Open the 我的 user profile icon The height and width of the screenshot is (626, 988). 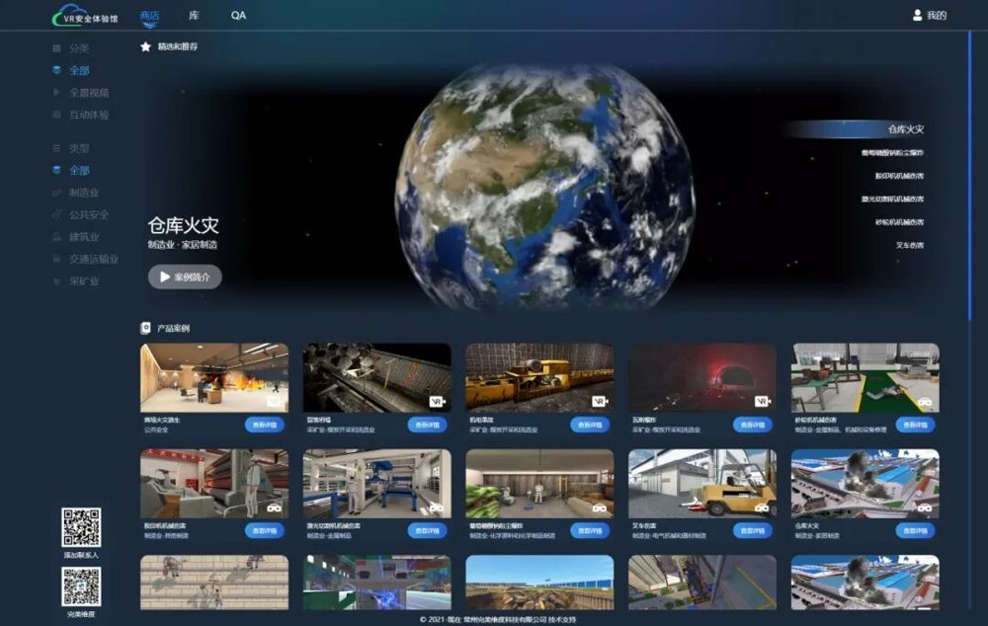click(918, 15)
